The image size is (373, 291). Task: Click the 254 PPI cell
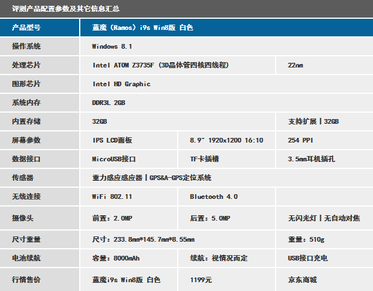coord(324,140)
